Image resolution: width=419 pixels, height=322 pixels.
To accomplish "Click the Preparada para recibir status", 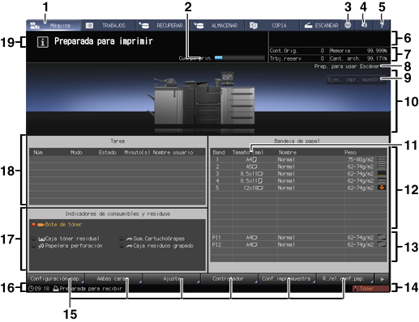I will (88, 289).
